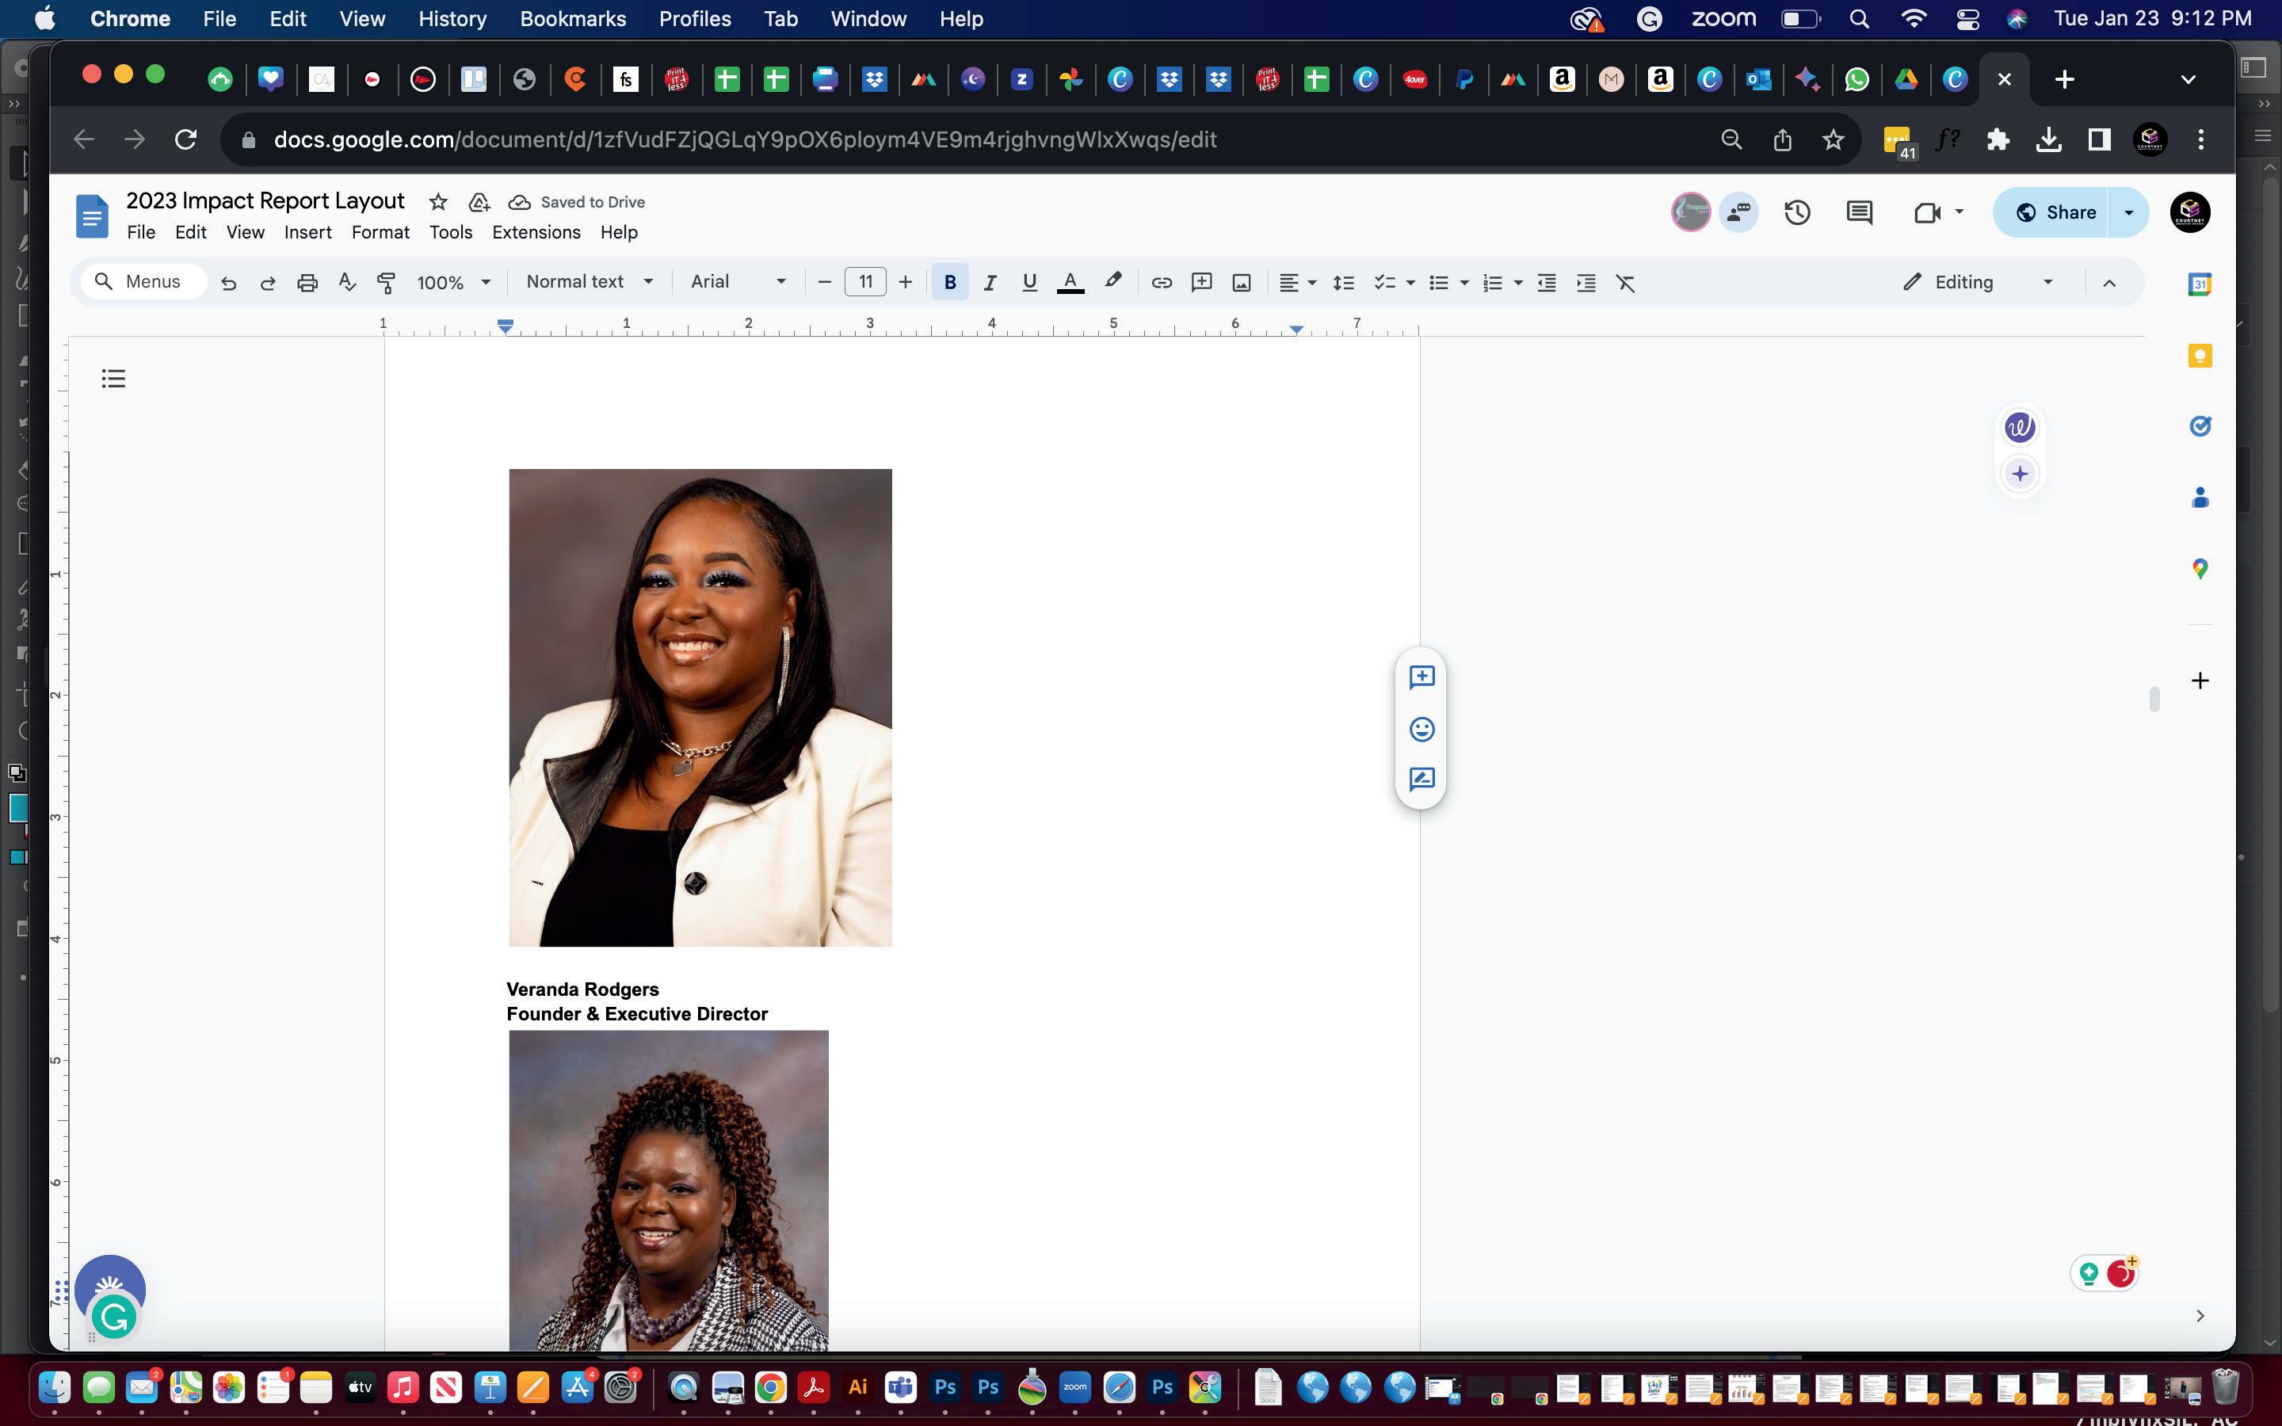Click the print icon in toolbar
The width and height of the screenshot is (2282, 1426).
coord(307,282)
